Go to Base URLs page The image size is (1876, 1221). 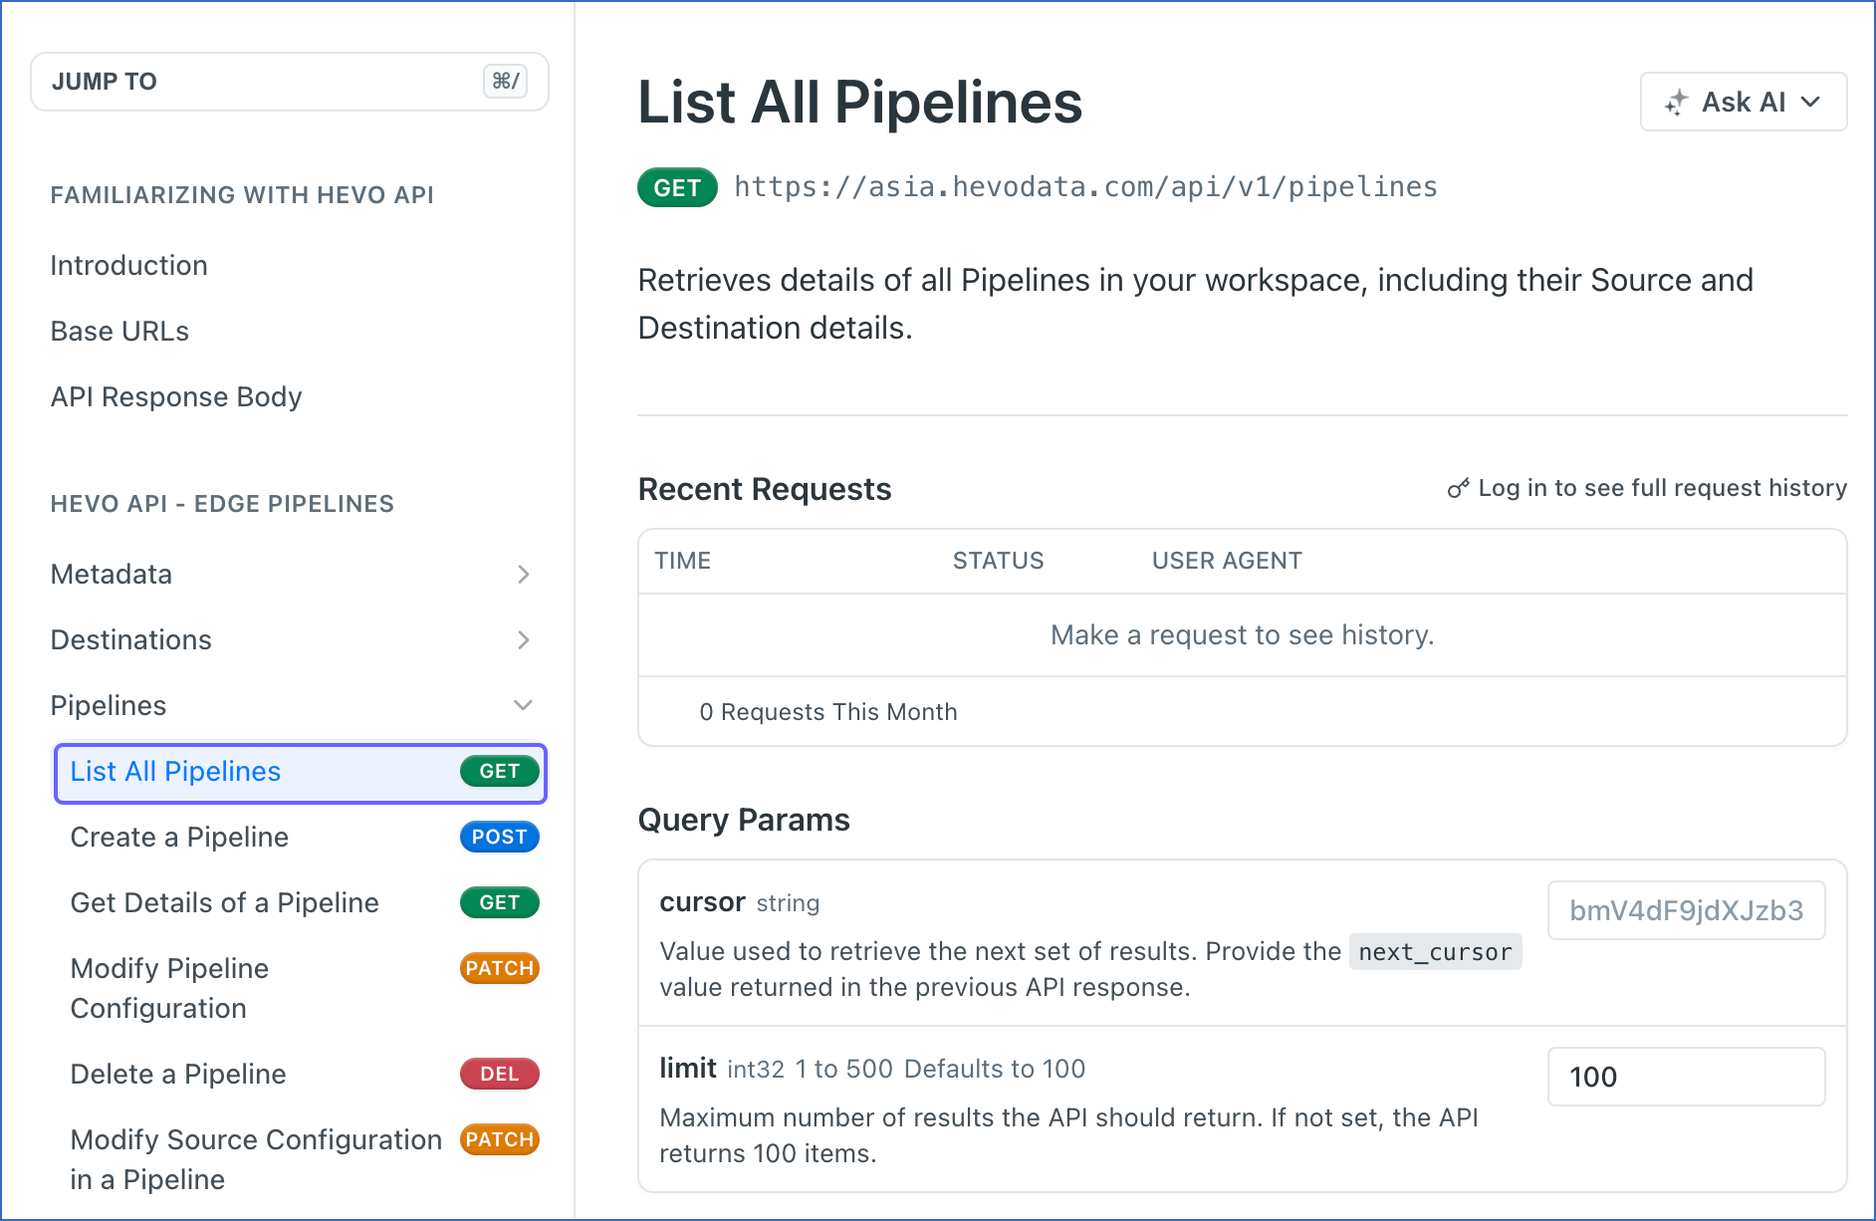coord(119,331)
